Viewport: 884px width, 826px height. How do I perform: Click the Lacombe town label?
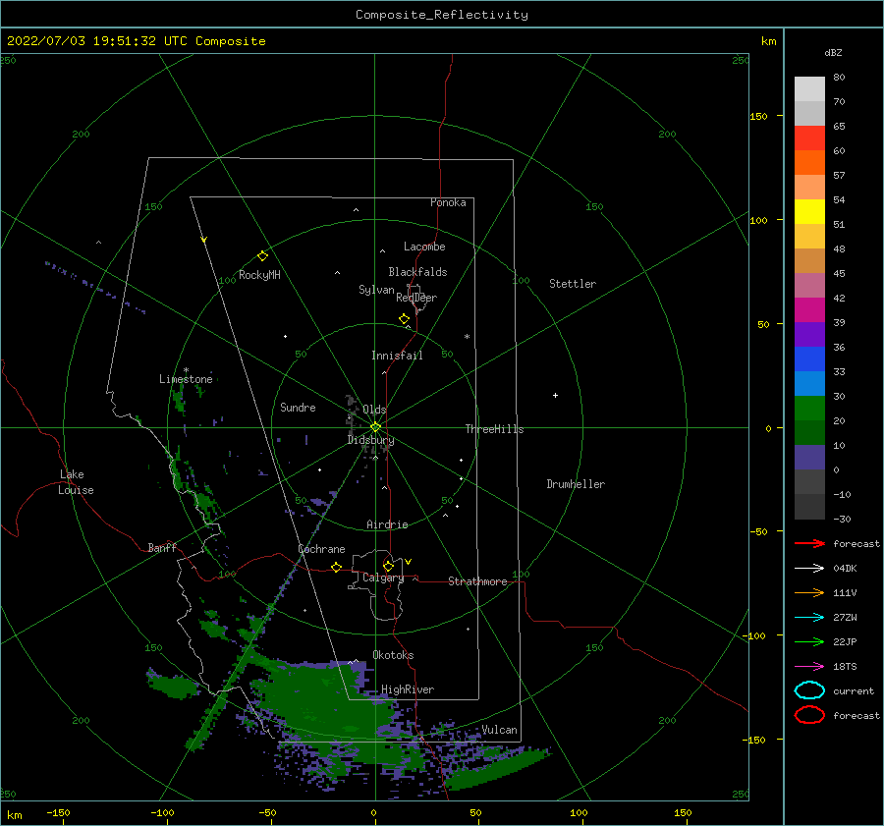click(424, 247)
